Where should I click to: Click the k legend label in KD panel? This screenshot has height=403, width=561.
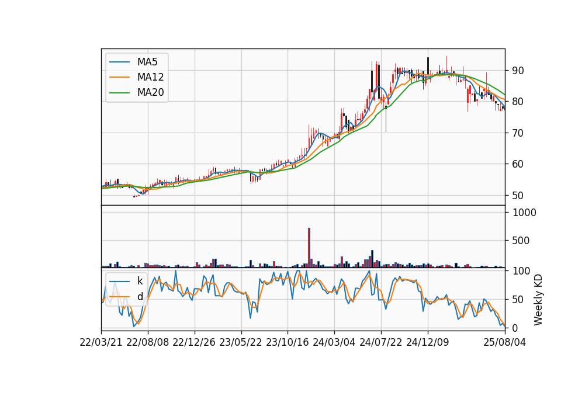click(140, 281)
